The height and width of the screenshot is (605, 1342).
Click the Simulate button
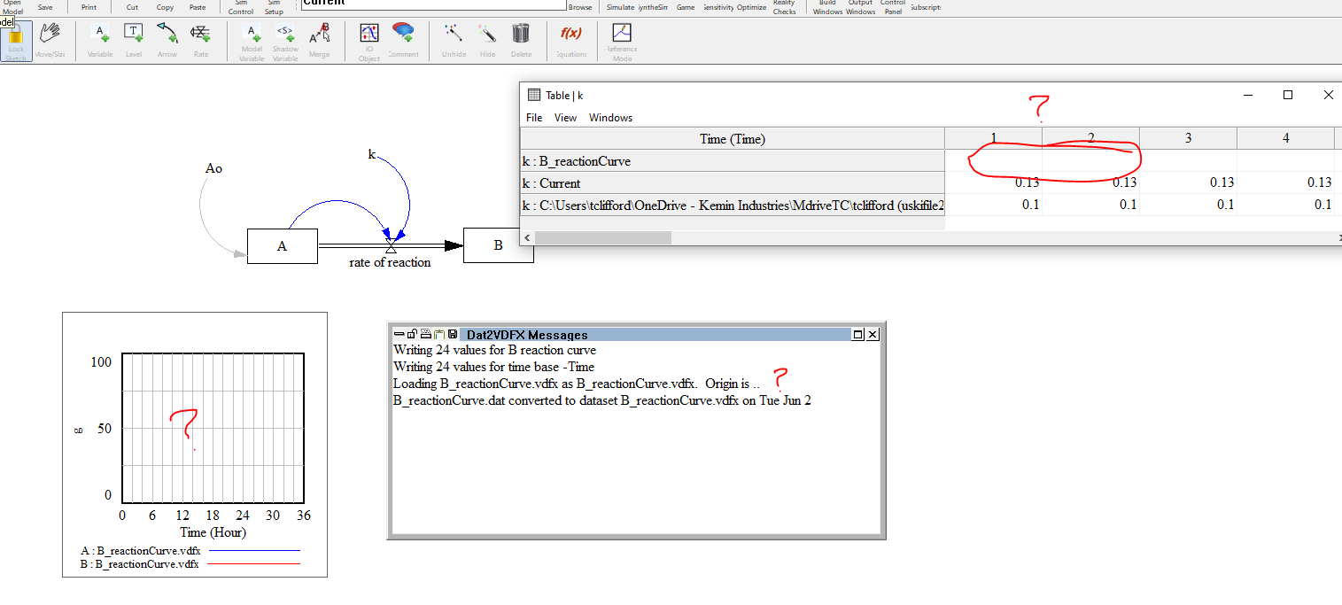click(x=620, y=7)
